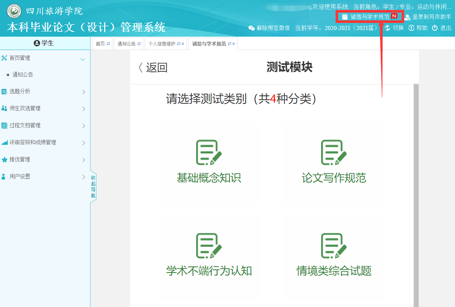Screen dimensions: 455x307
Task: Switch to the 首页 tab
Action: (x=102, y=44)
